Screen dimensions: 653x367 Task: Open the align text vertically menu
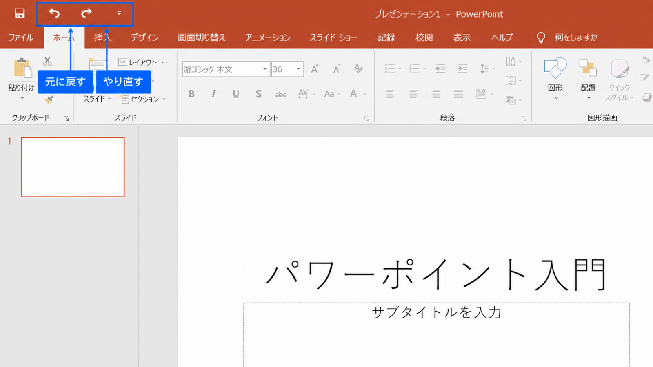click(x=513, y=80)
